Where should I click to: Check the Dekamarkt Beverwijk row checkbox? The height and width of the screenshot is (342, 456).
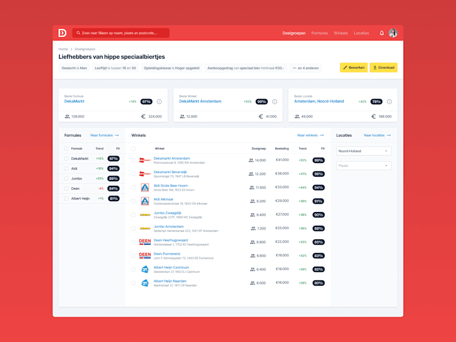133,174
